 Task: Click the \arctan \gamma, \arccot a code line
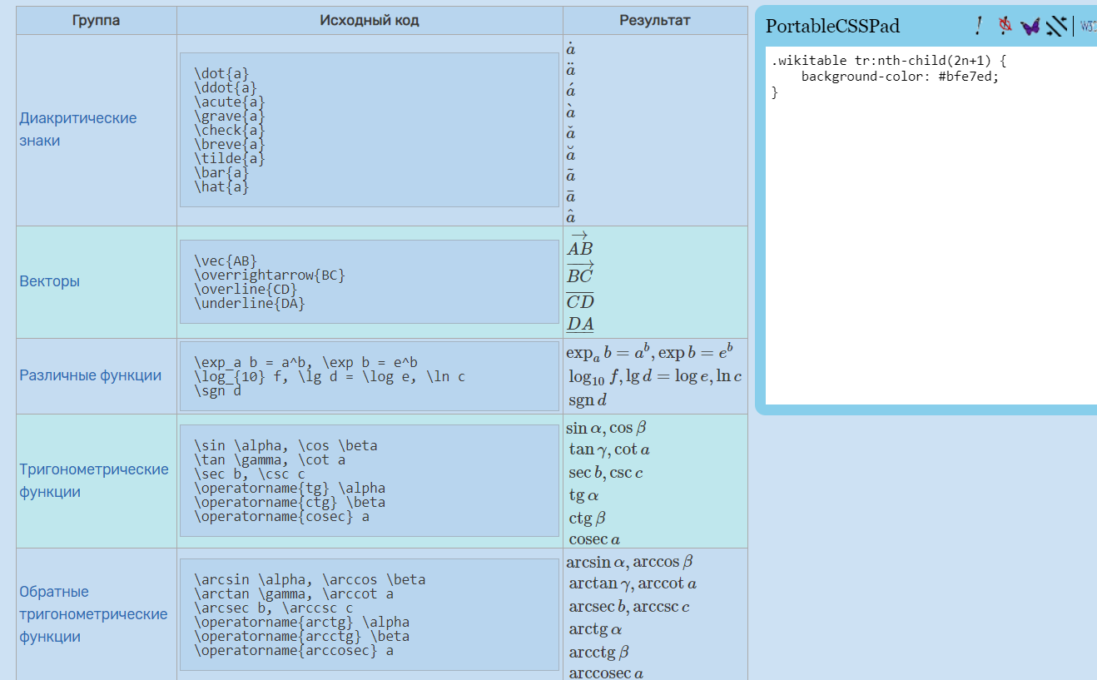(x=294, y=594)
